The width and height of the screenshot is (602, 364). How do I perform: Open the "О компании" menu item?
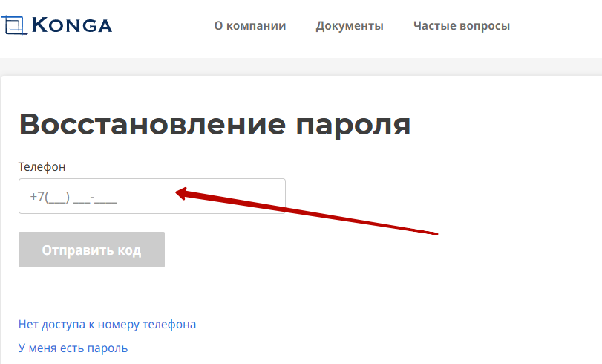(x=250, y=26)
